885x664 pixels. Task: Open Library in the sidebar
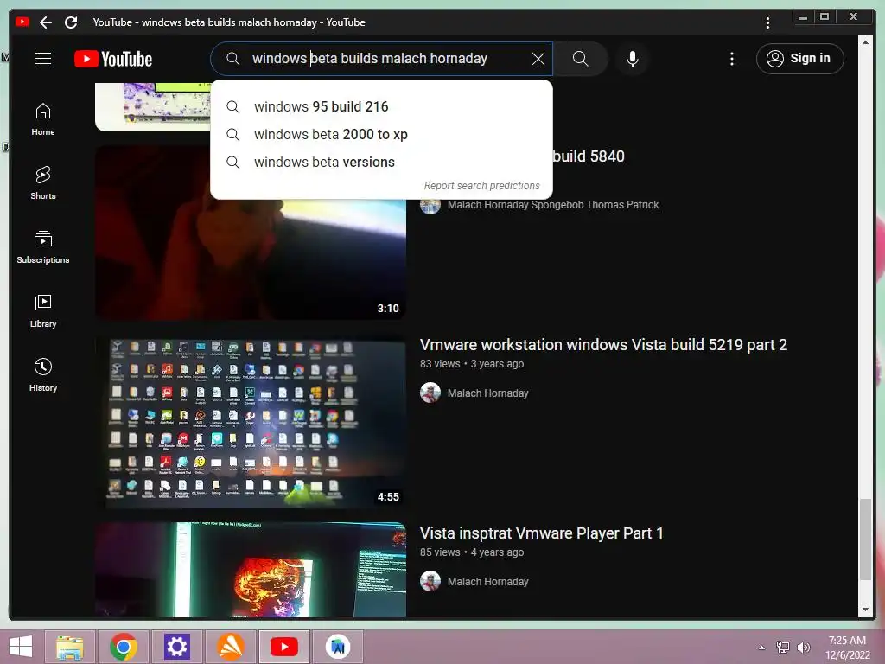pos(43,311)
